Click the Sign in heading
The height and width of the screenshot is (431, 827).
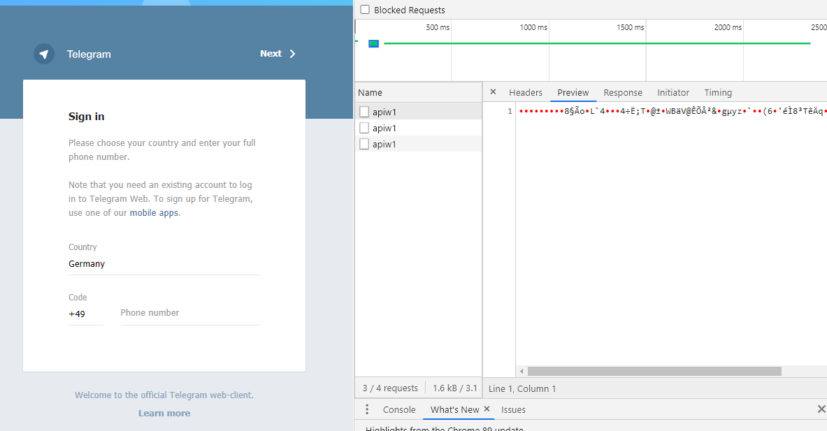click(x=87, y=117)
